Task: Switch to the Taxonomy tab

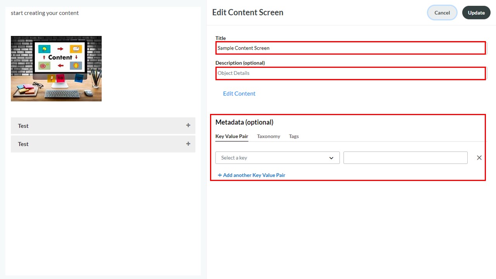Action: coord(269,136)
